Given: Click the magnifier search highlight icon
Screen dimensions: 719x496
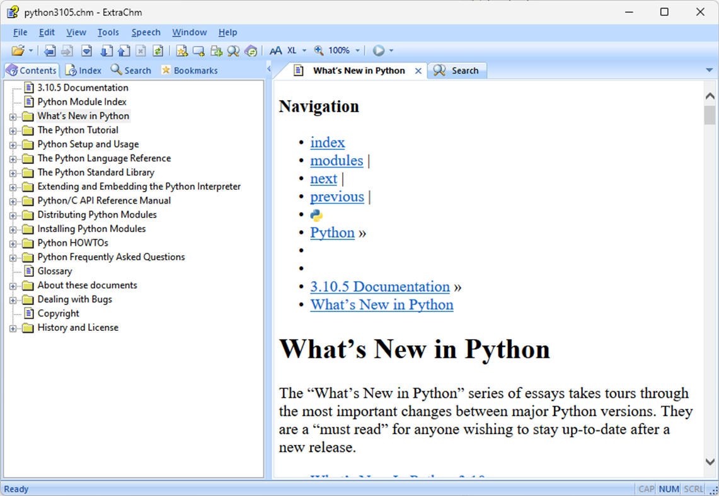Looking at the screenshot, I should pos(233,50).
